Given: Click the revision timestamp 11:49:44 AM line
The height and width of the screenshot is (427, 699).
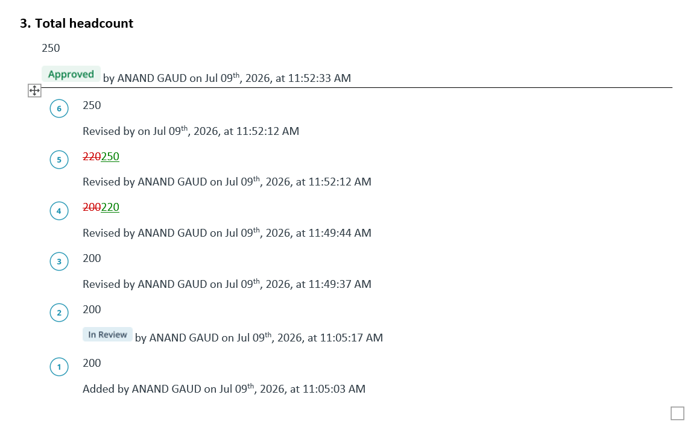Looking at the screenshot, I should tap(227, 232).
